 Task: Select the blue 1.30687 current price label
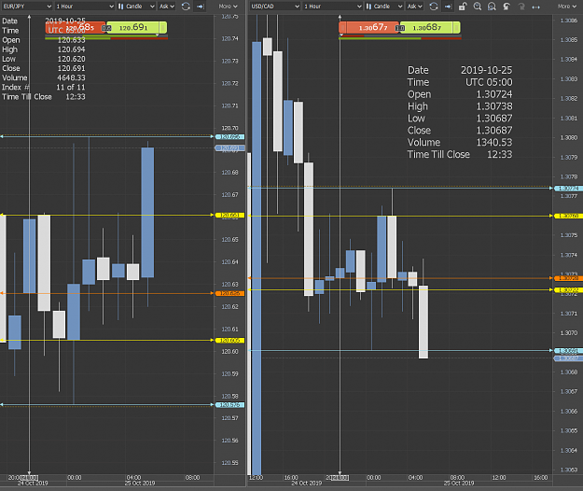tap(568, 358)
